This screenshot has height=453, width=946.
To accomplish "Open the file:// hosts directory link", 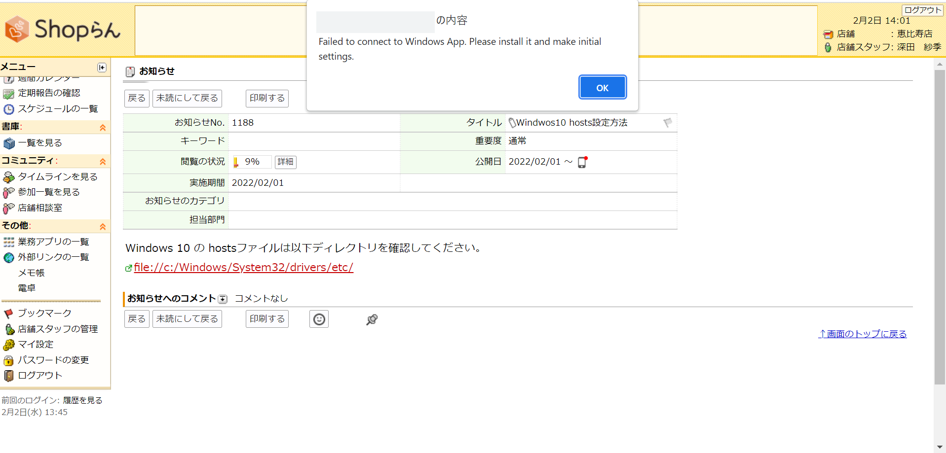I will (244, 267).
